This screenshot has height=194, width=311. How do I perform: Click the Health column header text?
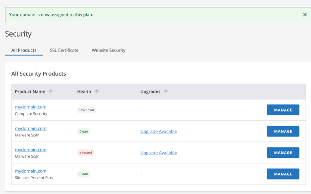coord(84,92)
